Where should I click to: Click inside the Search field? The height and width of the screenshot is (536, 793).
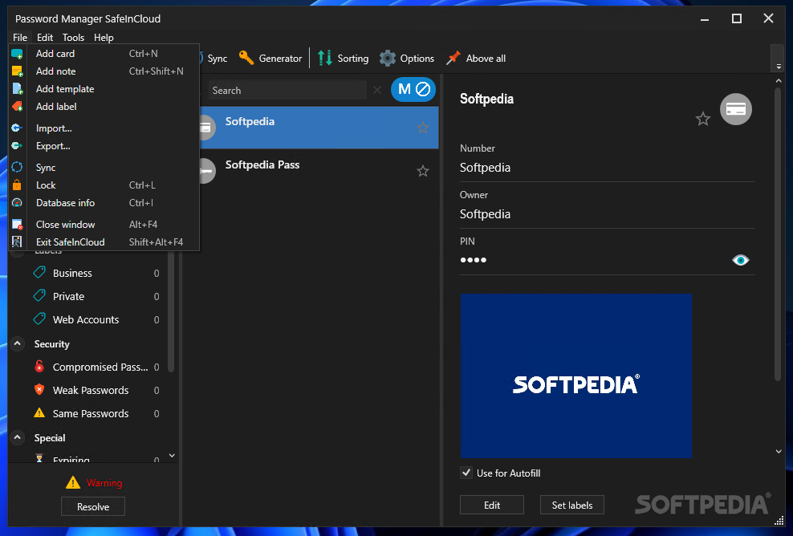(287, 90)
